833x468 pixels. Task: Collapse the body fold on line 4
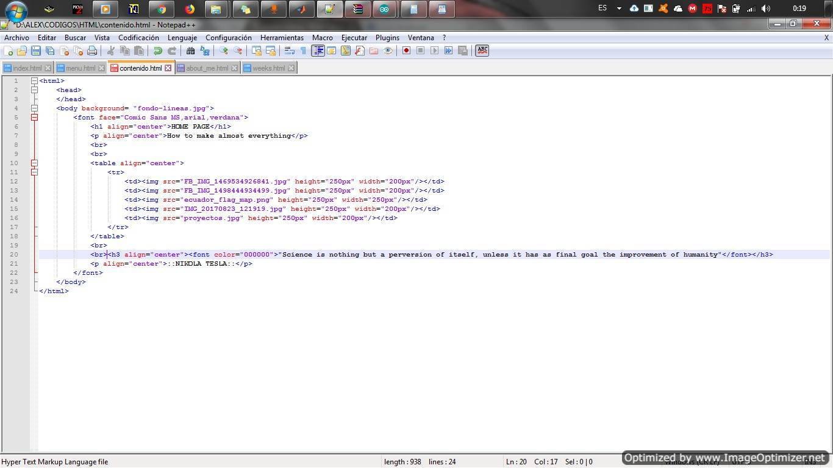point(35,108)
